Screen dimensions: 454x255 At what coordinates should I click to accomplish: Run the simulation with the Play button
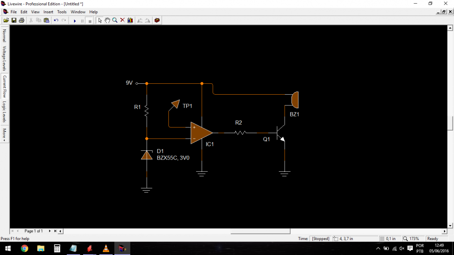pyautogui.click(x=75, y=20)
